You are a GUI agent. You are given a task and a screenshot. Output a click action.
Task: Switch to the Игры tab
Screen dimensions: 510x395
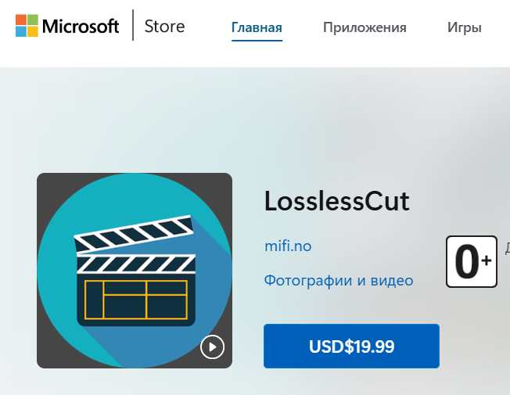tap(465, 27)
